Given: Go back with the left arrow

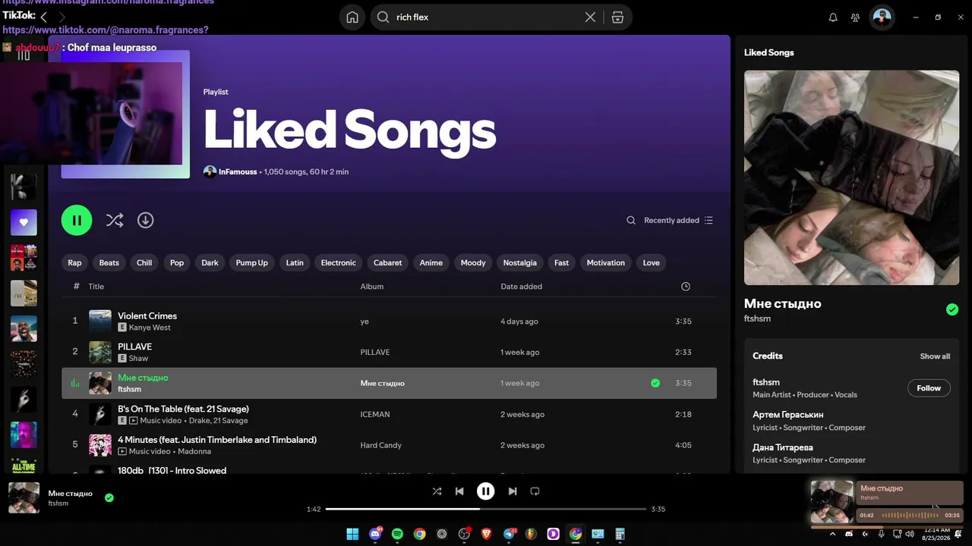Looking at the screenshot, I should [44, 17].
